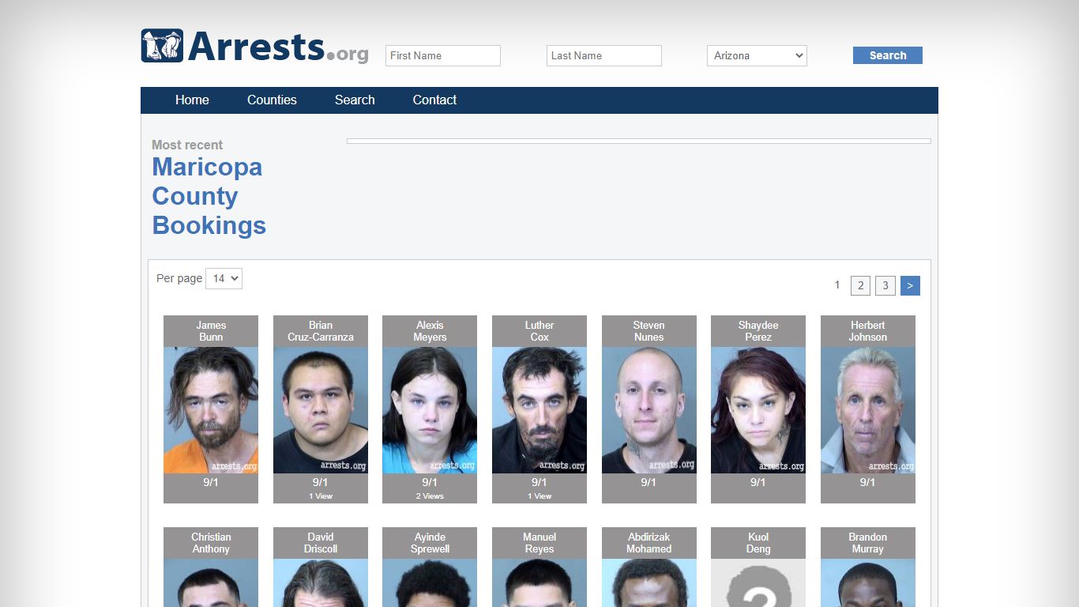Open Luther Cox's name link
Image resolution: width=1079 pixels, height=607 pixels.
(539, 331)
